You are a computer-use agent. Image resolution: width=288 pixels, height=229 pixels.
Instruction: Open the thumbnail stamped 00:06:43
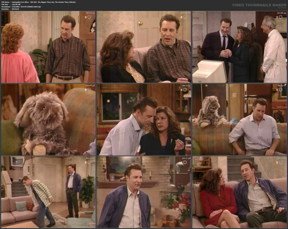pyautogui.click(x=240, y=47)
